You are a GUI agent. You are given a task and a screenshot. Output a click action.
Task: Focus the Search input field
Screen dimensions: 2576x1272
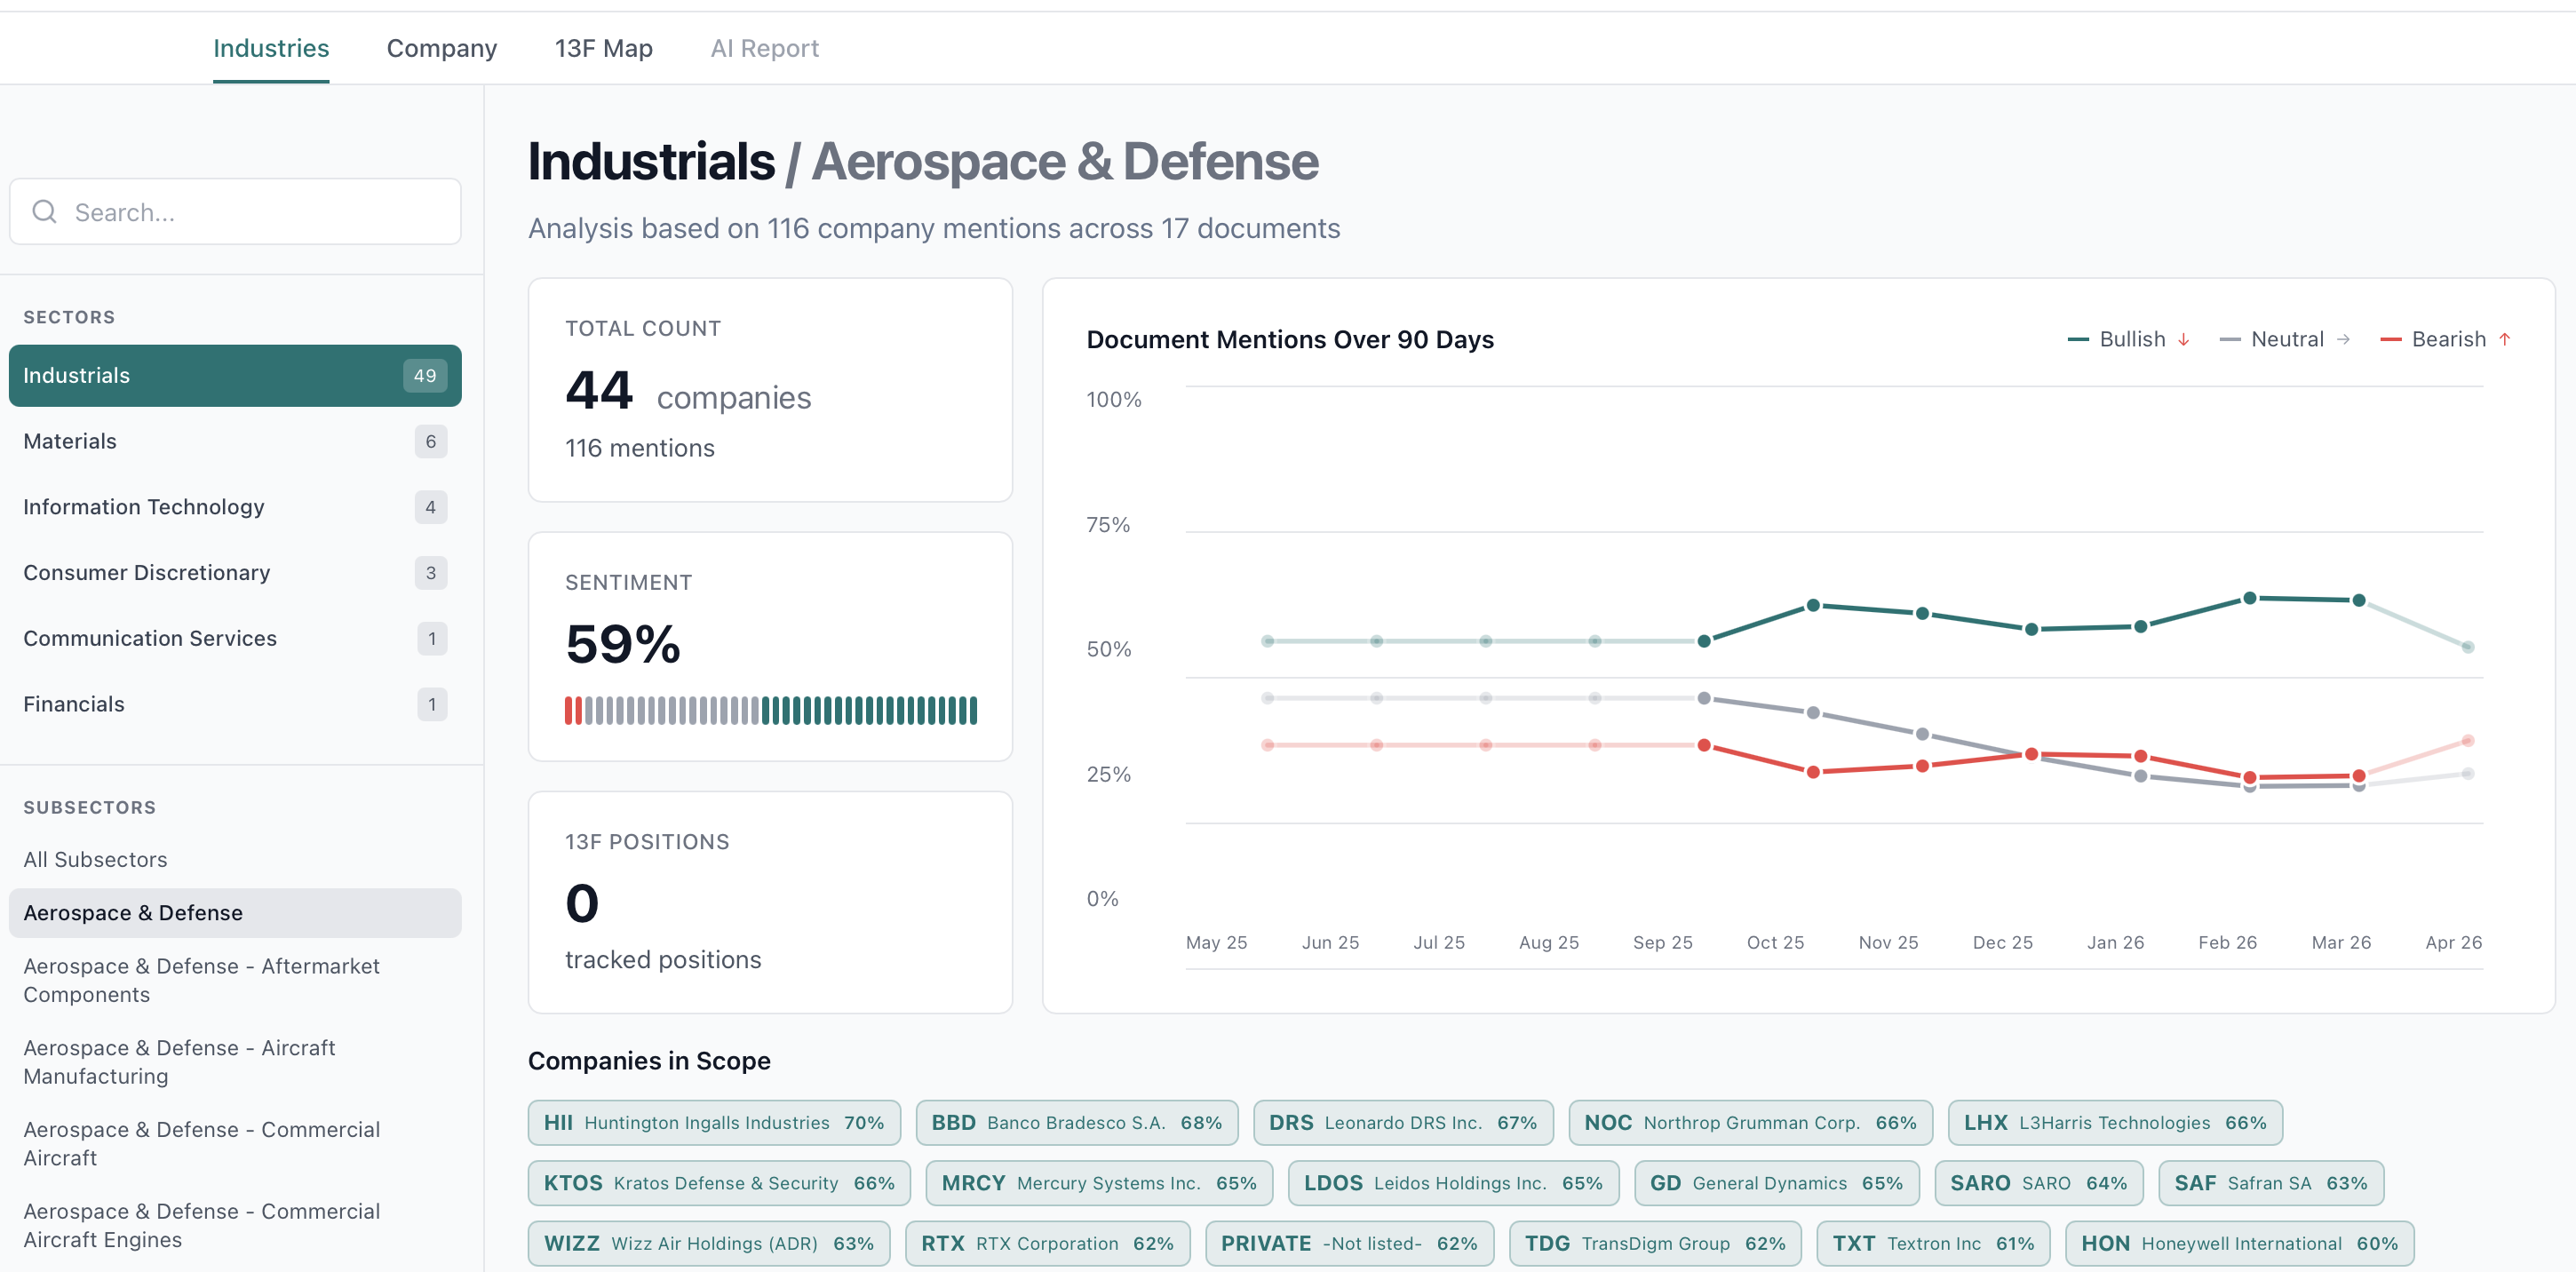[x=235, y=212]
